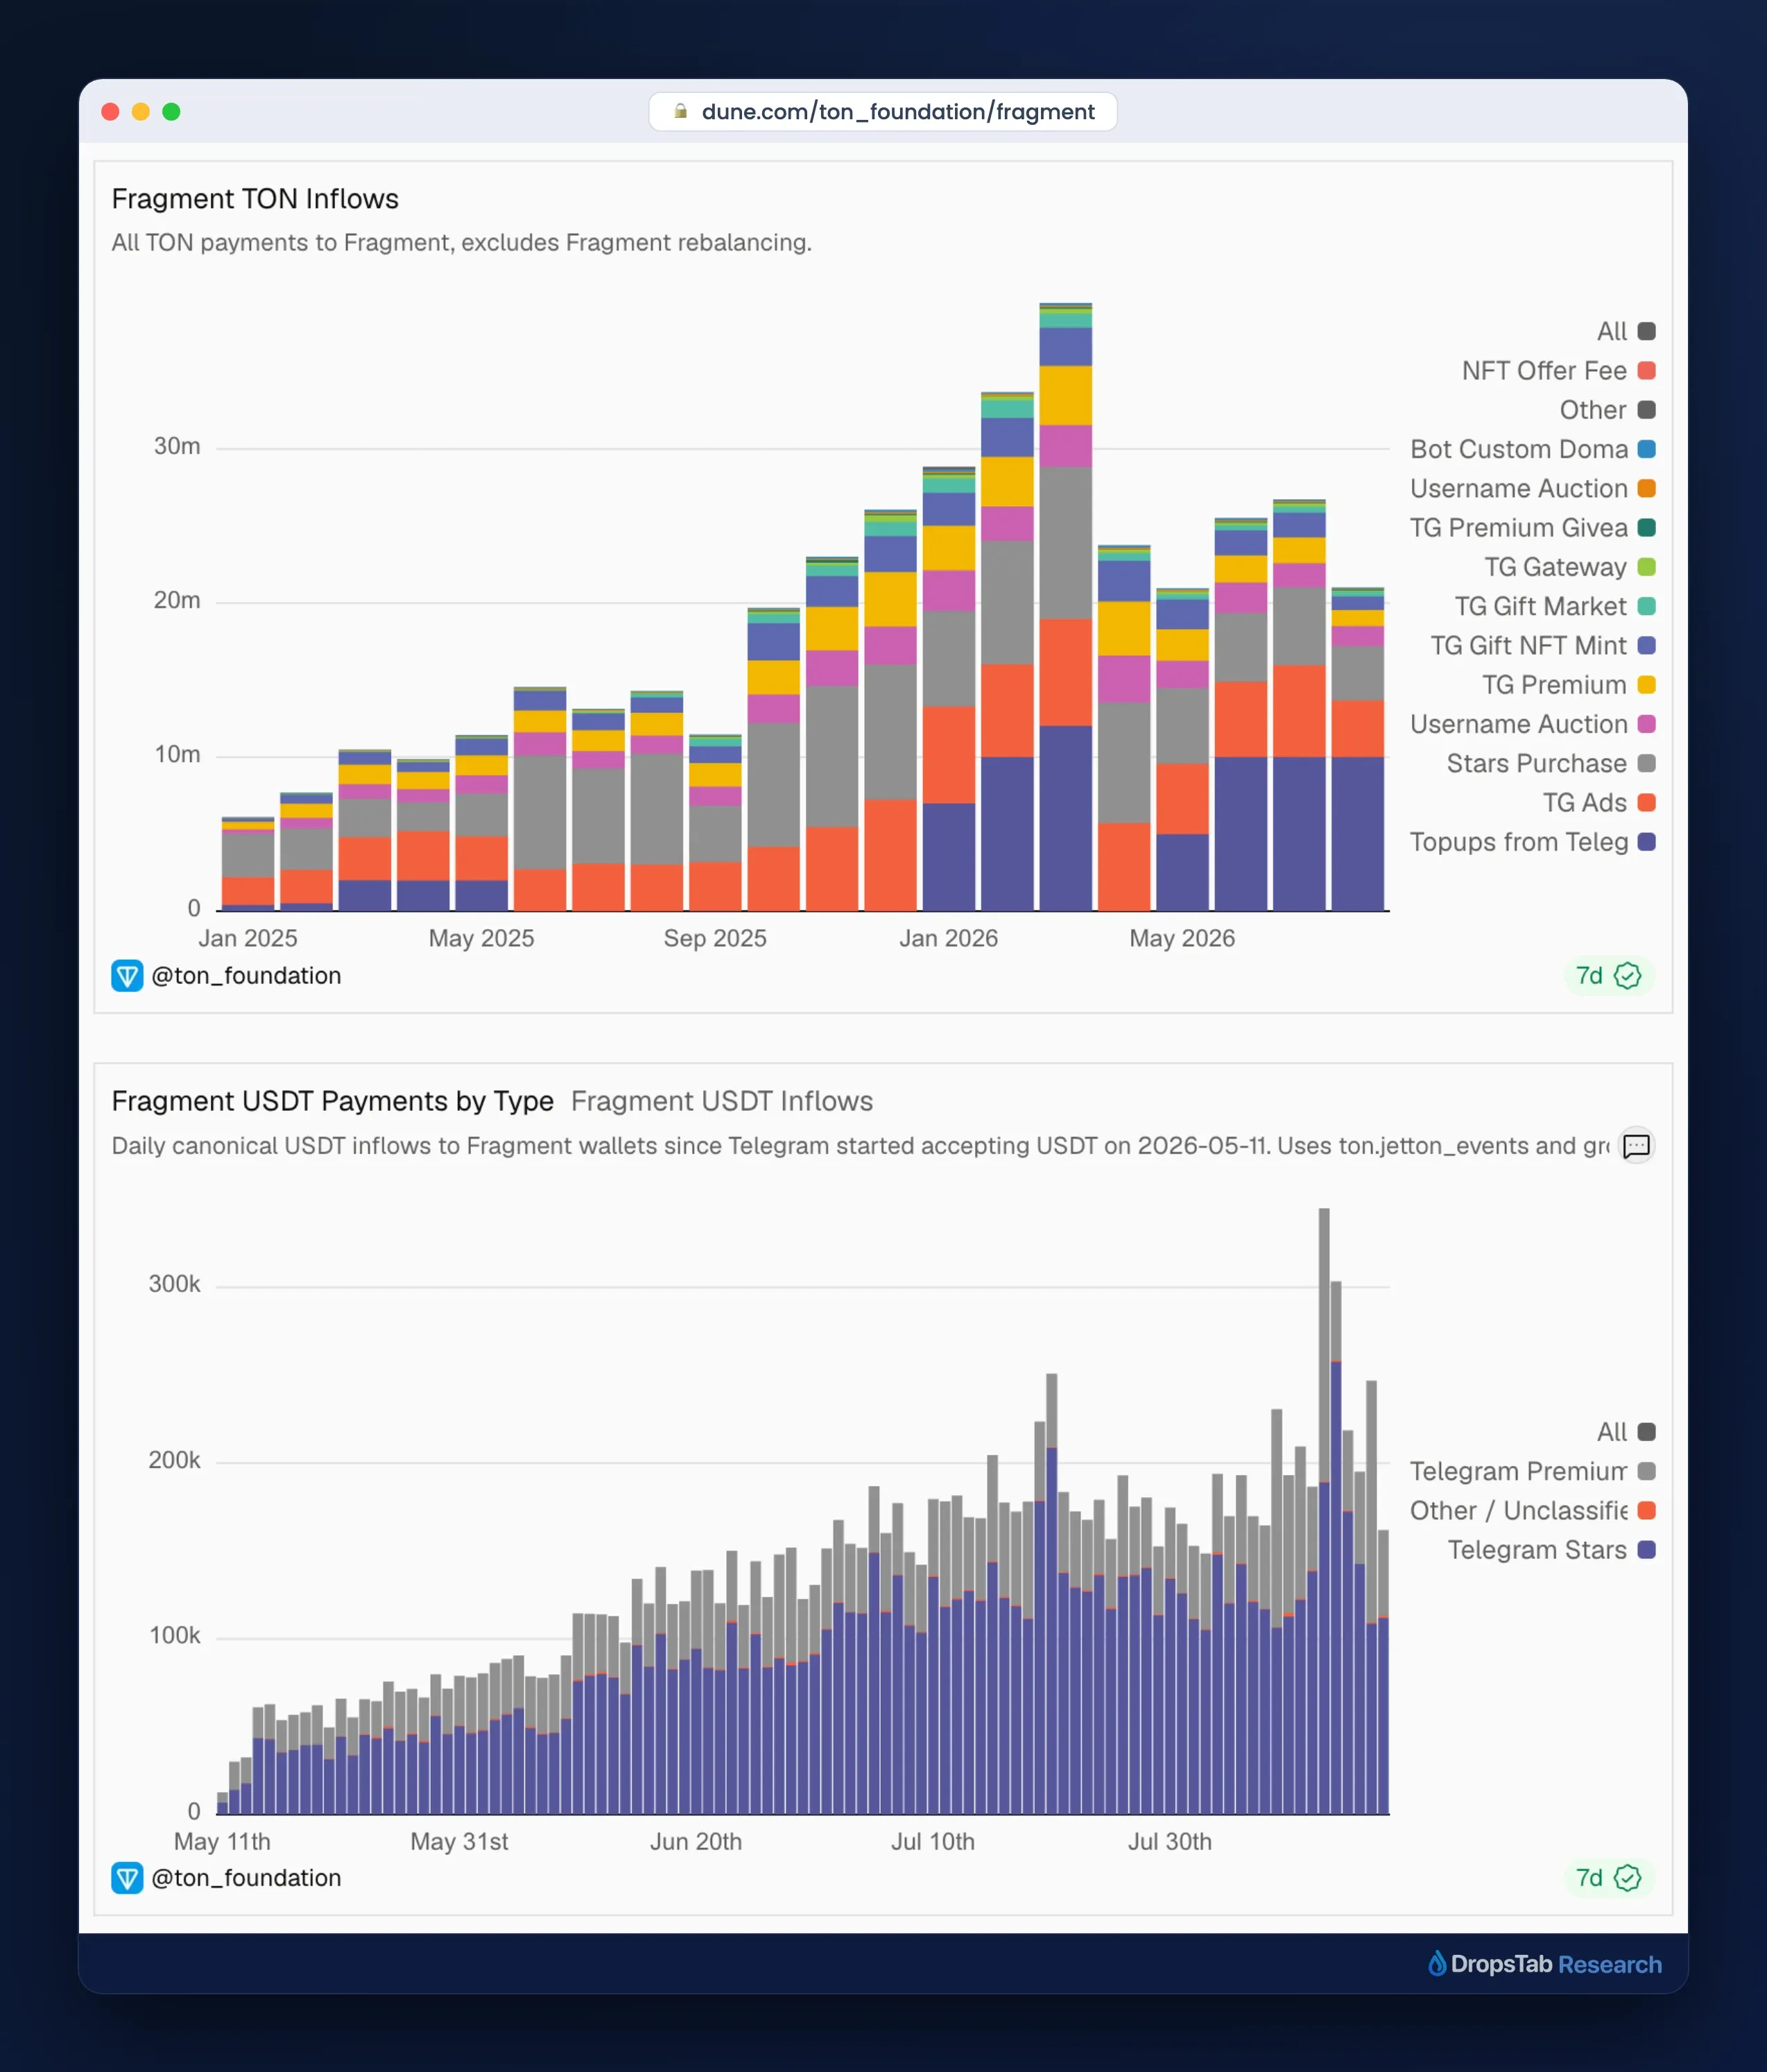Focus the dune.com address bar
Viewport: 1767px width, 2072px height.
tap(883, 111)
